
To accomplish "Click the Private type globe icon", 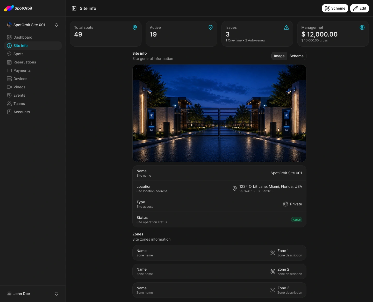I will pos(285,204).
